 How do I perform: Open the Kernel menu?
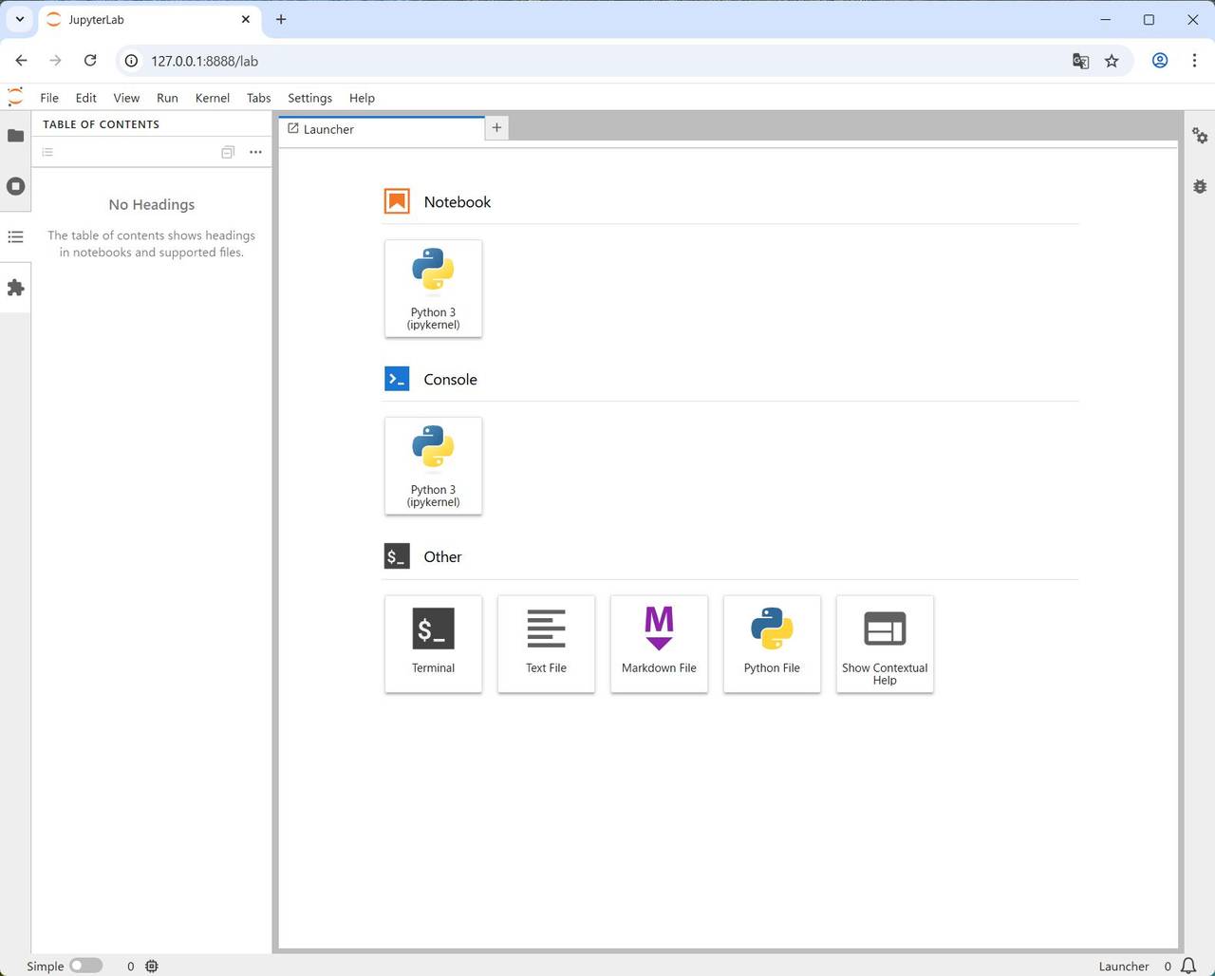(213, 98)
